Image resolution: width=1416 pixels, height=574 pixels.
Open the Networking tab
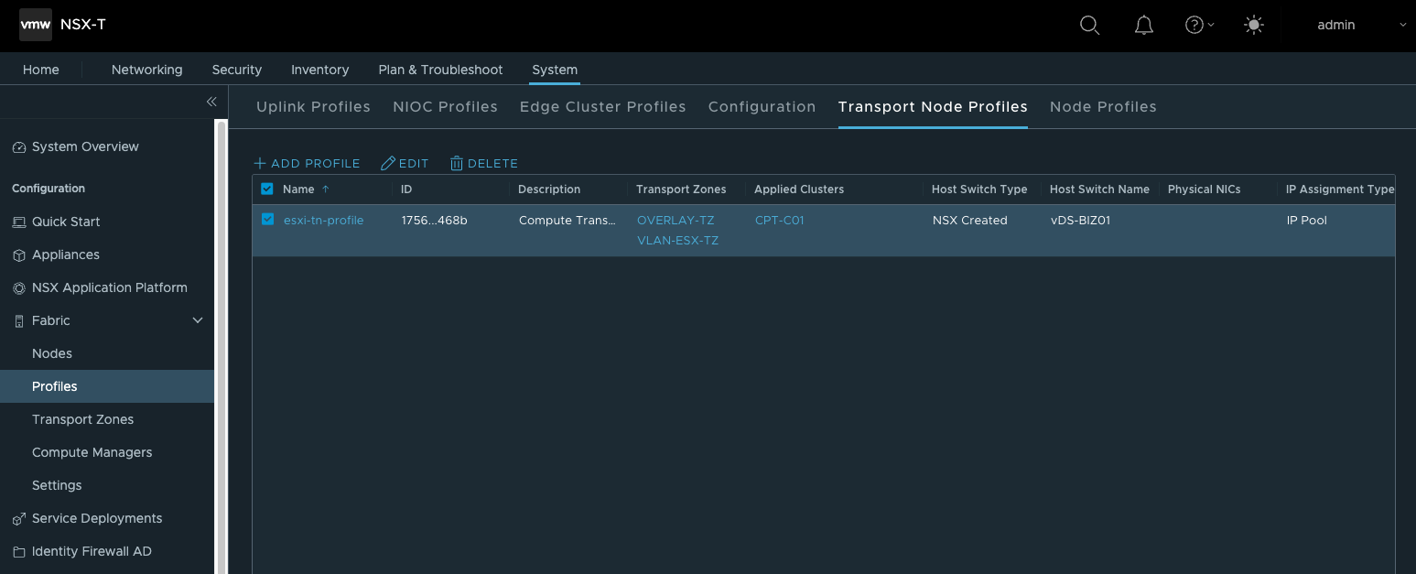(x=147, y=70)
